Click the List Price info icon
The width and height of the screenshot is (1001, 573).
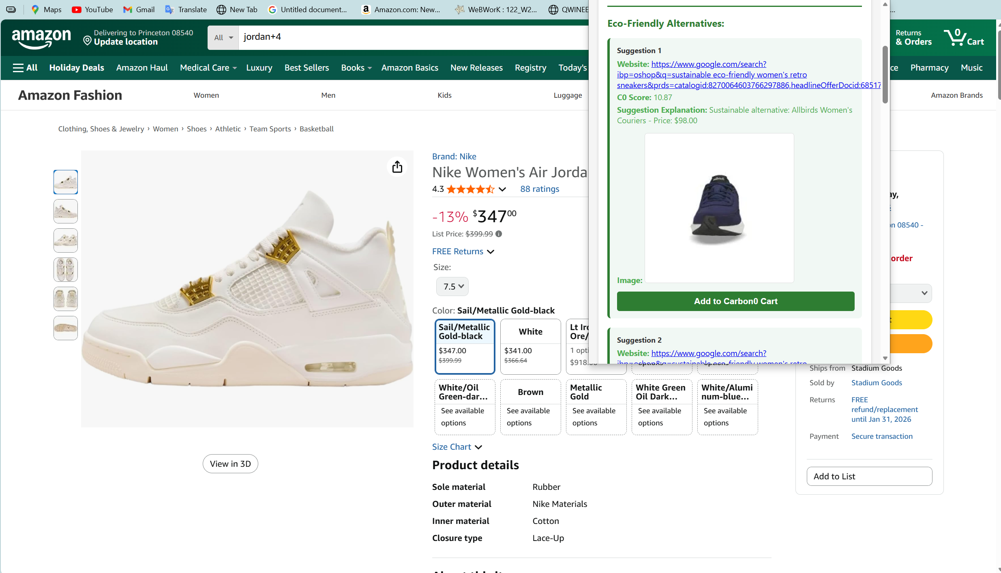(499, 234)
